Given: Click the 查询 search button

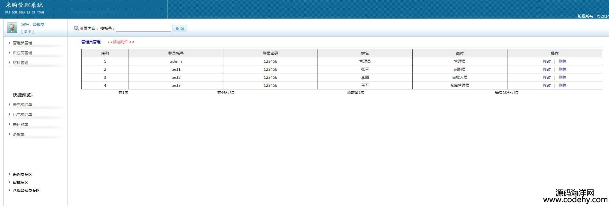Looking at the screenshot, I should coord(180,29).
